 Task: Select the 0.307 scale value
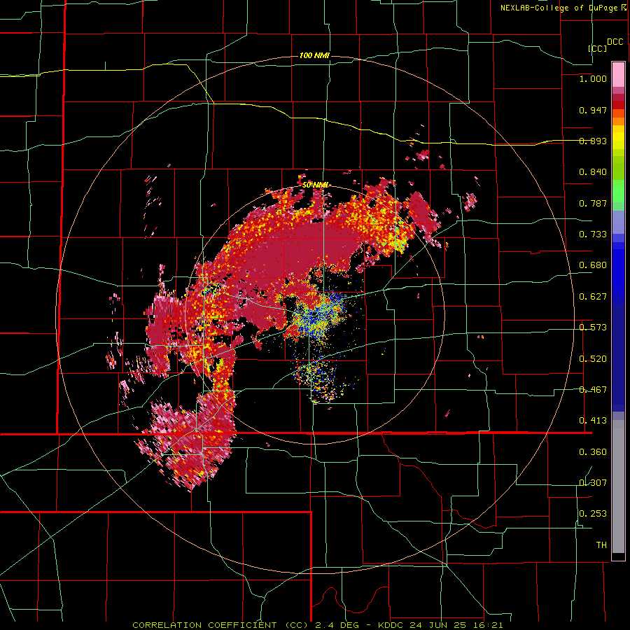pos(593,483)
